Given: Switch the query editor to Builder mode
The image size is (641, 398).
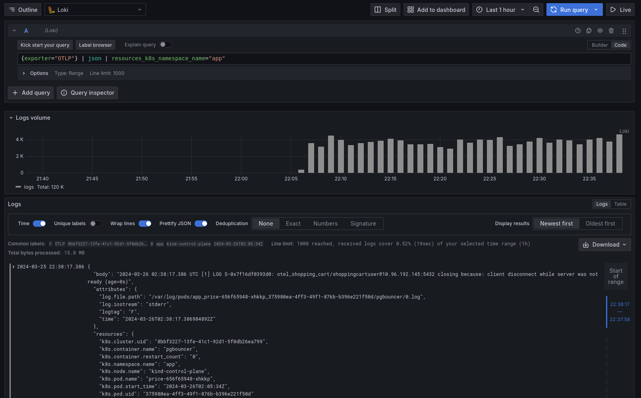Looking at the screenshot, I should tap(600, 45).
